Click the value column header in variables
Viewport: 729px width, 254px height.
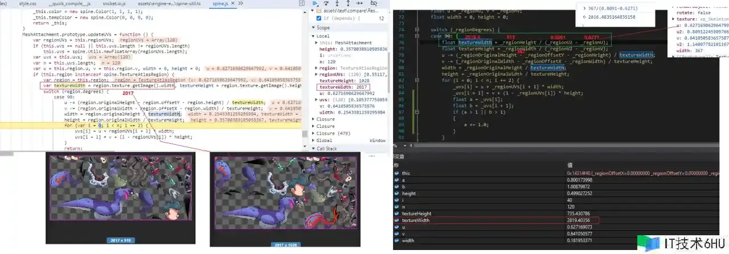(x=570, y=165)
